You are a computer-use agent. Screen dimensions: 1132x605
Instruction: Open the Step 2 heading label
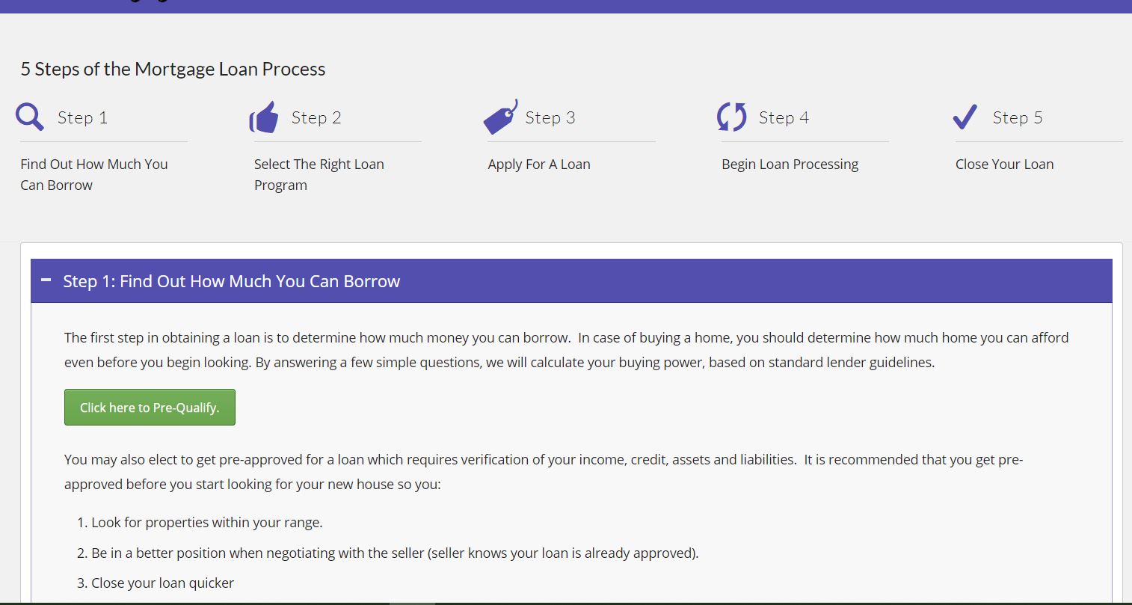316,117
